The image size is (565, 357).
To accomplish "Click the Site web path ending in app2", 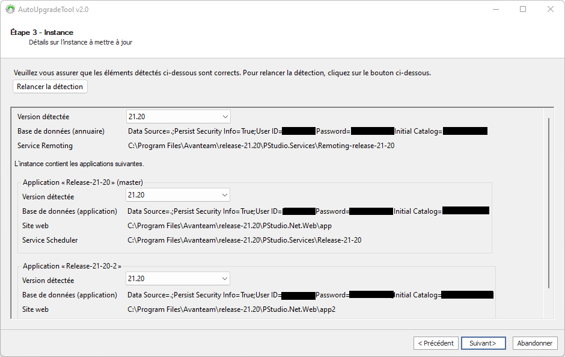I will pyautogui.click(x=231, y=309).
